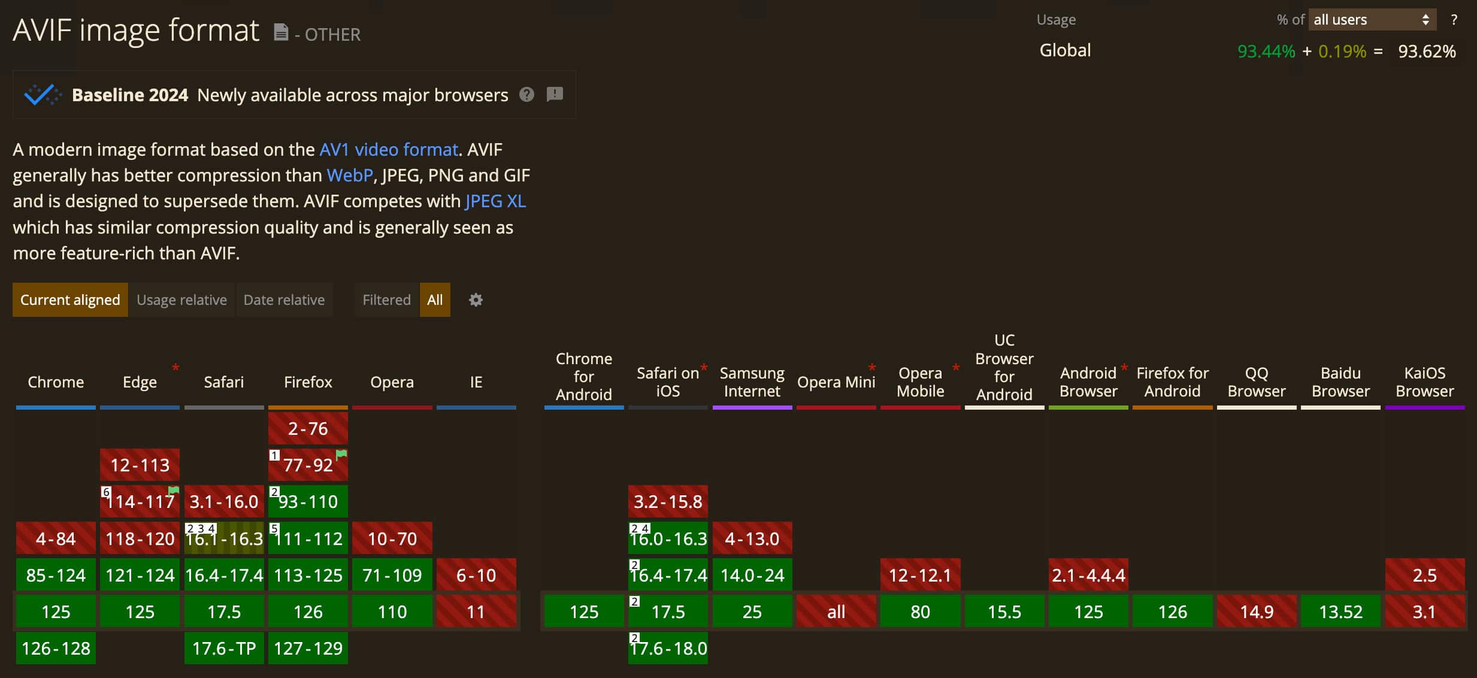This screenshot has width=1477, height=678.
Task: Click the spec document icon beside title
Action: coord(281,32)
